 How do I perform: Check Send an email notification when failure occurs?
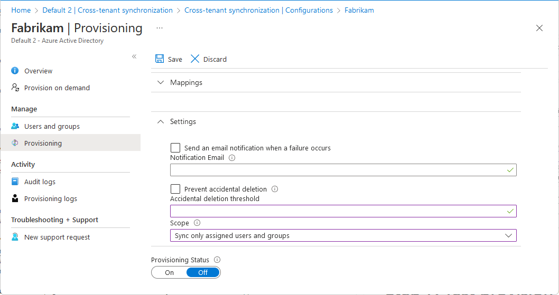(175, 148)
